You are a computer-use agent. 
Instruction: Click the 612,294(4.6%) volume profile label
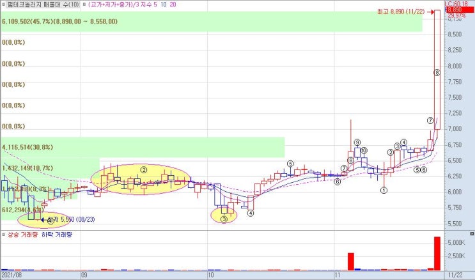(23, 210)
